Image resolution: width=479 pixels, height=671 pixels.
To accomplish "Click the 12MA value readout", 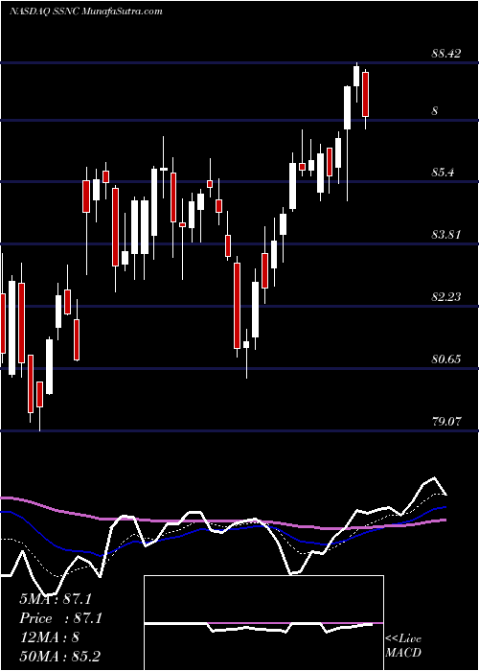I will click(x=49, y=637).
